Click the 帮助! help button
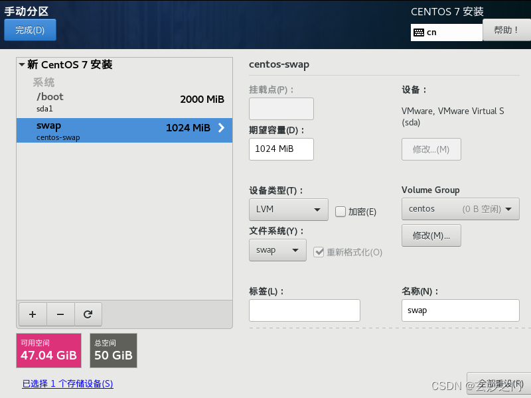The image size is (531, 398). pyautogui.click(x=506, y=30)
